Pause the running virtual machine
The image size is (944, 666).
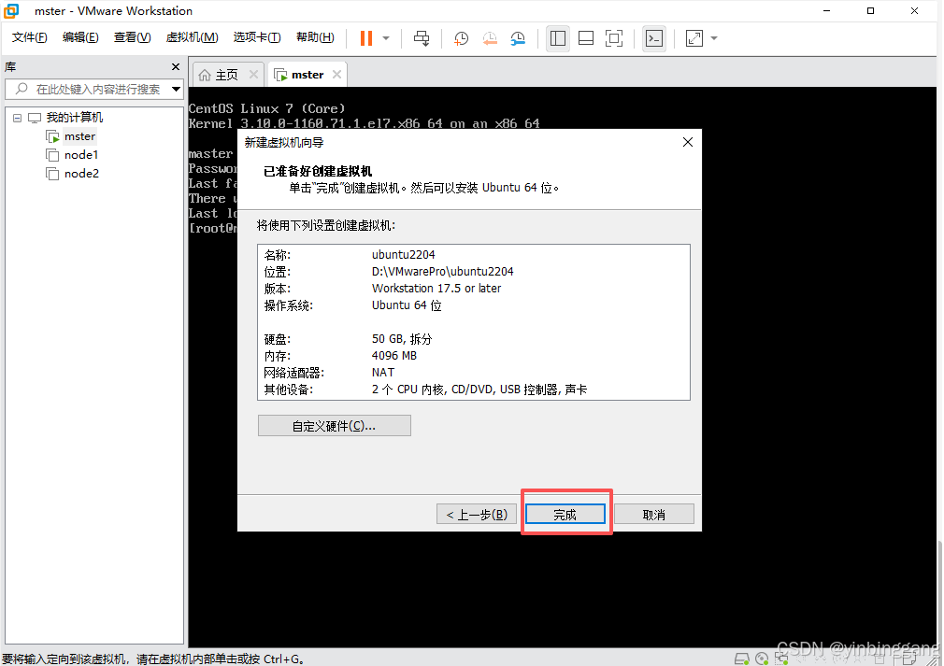(366, 38)
